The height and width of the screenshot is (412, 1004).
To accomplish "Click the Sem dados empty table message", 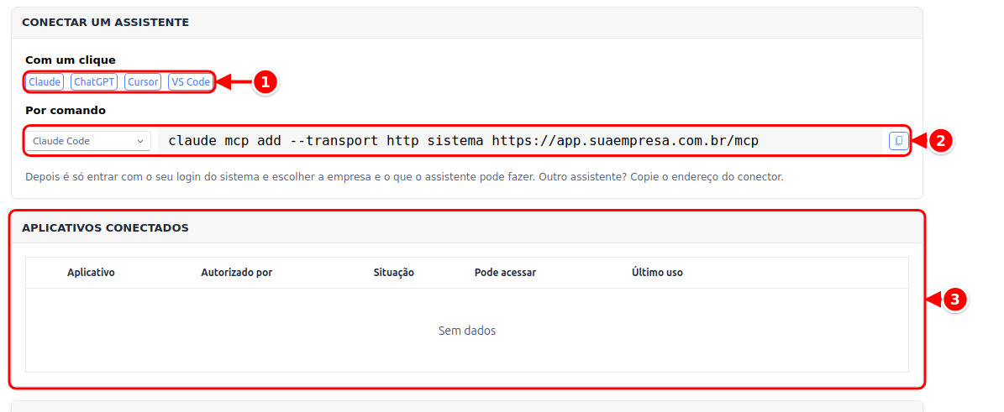I will point(467,331).
